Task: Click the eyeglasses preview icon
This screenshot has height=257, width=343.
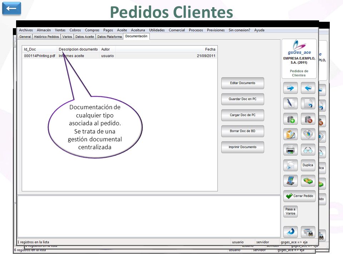Action: (x=308, y=150)
